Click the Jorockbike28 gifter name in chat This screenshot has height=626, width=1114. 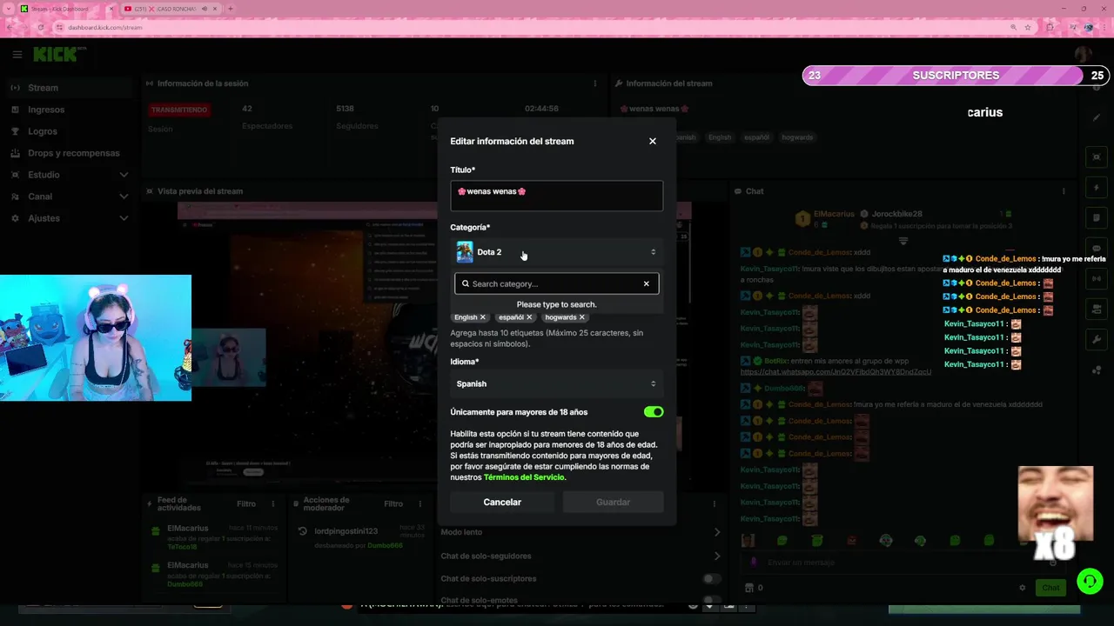(896, 214)
